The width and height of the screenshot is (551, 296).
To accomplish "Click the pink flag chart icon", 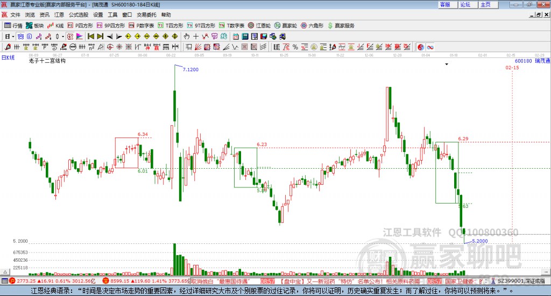I will point(80,37).
